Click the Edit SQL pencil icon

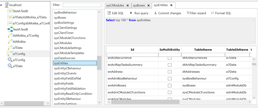tap(109, 13)
